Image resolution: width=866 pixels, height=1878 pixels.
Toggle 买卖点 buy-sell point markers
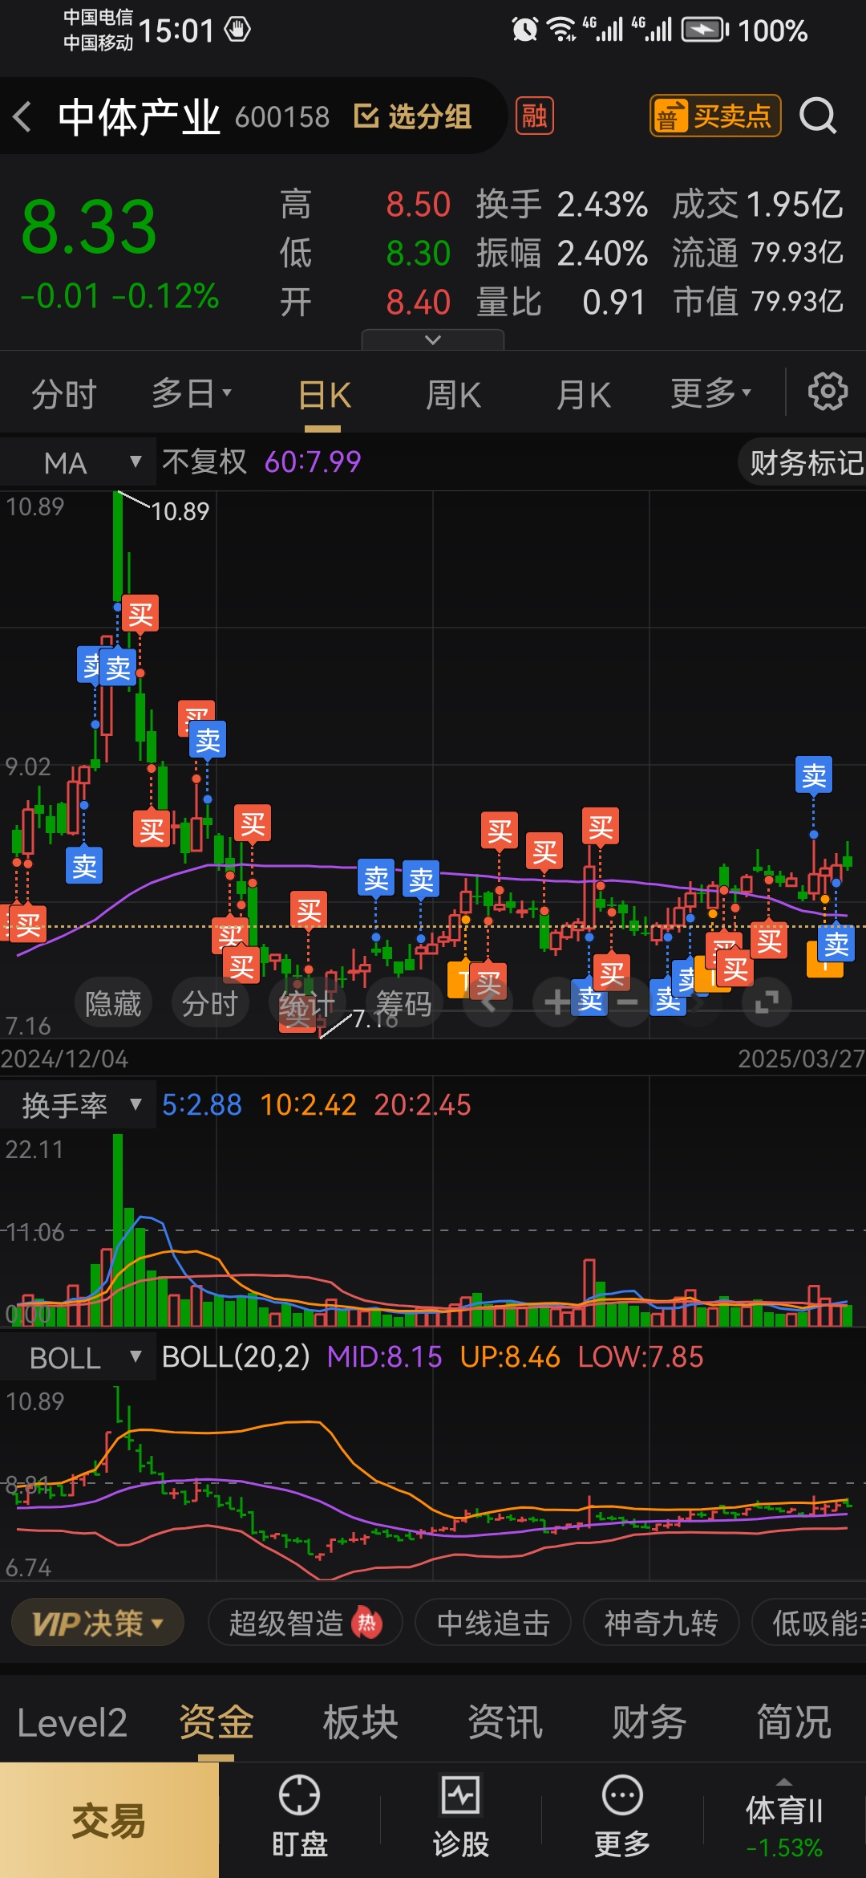click(x=714, y=117)
